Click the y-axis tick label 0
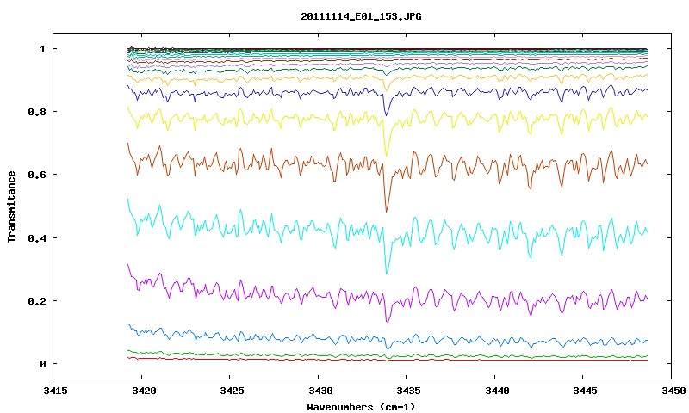This screenshot has height=413, width=689. [x=42, y=364]
